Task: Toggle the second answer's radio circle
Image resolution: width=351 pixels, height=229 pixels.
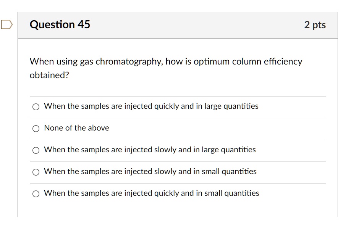Action: point(36,128)
